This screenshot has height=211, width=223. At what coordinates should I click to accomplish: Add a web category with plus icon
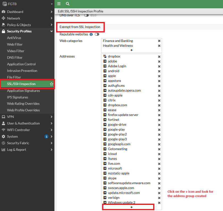pos(131,50)
